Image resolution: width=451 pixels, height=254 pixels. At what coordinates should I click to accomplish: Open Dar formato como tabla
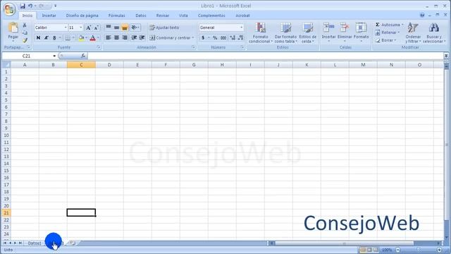coord(285,33)
